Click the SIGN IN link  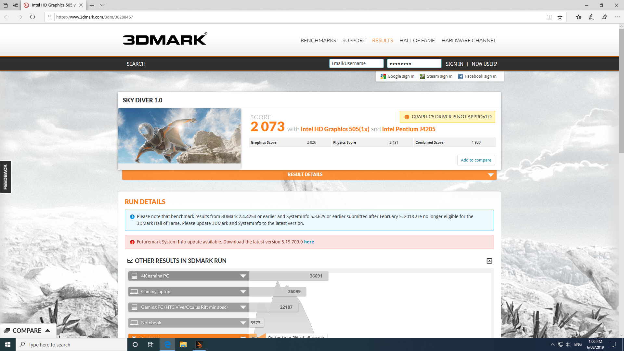point(454,64)
